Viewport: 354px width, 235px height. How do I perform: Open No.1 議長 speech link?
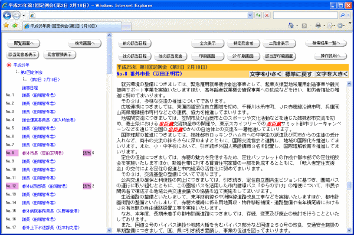[x=38, y=95]
